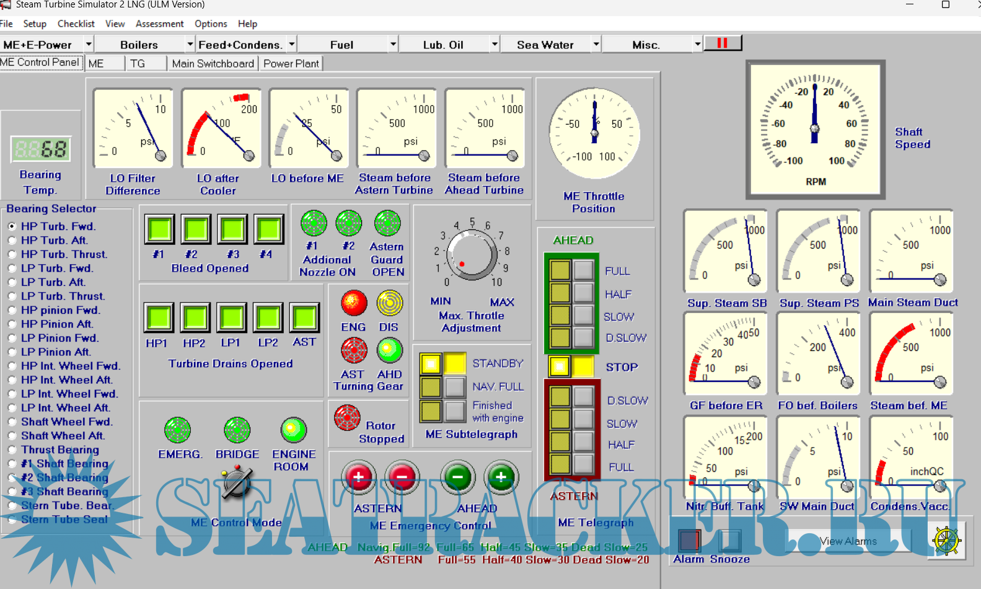Click the ship wheel icon

(946, 541)
